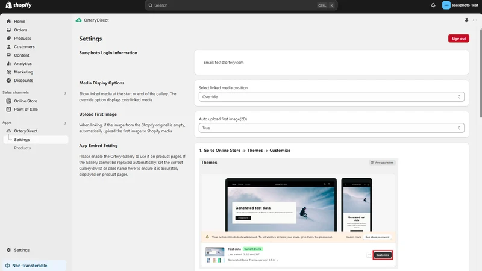Click the Online Store icon
This screenshot has width=482, height=271.
8,101
